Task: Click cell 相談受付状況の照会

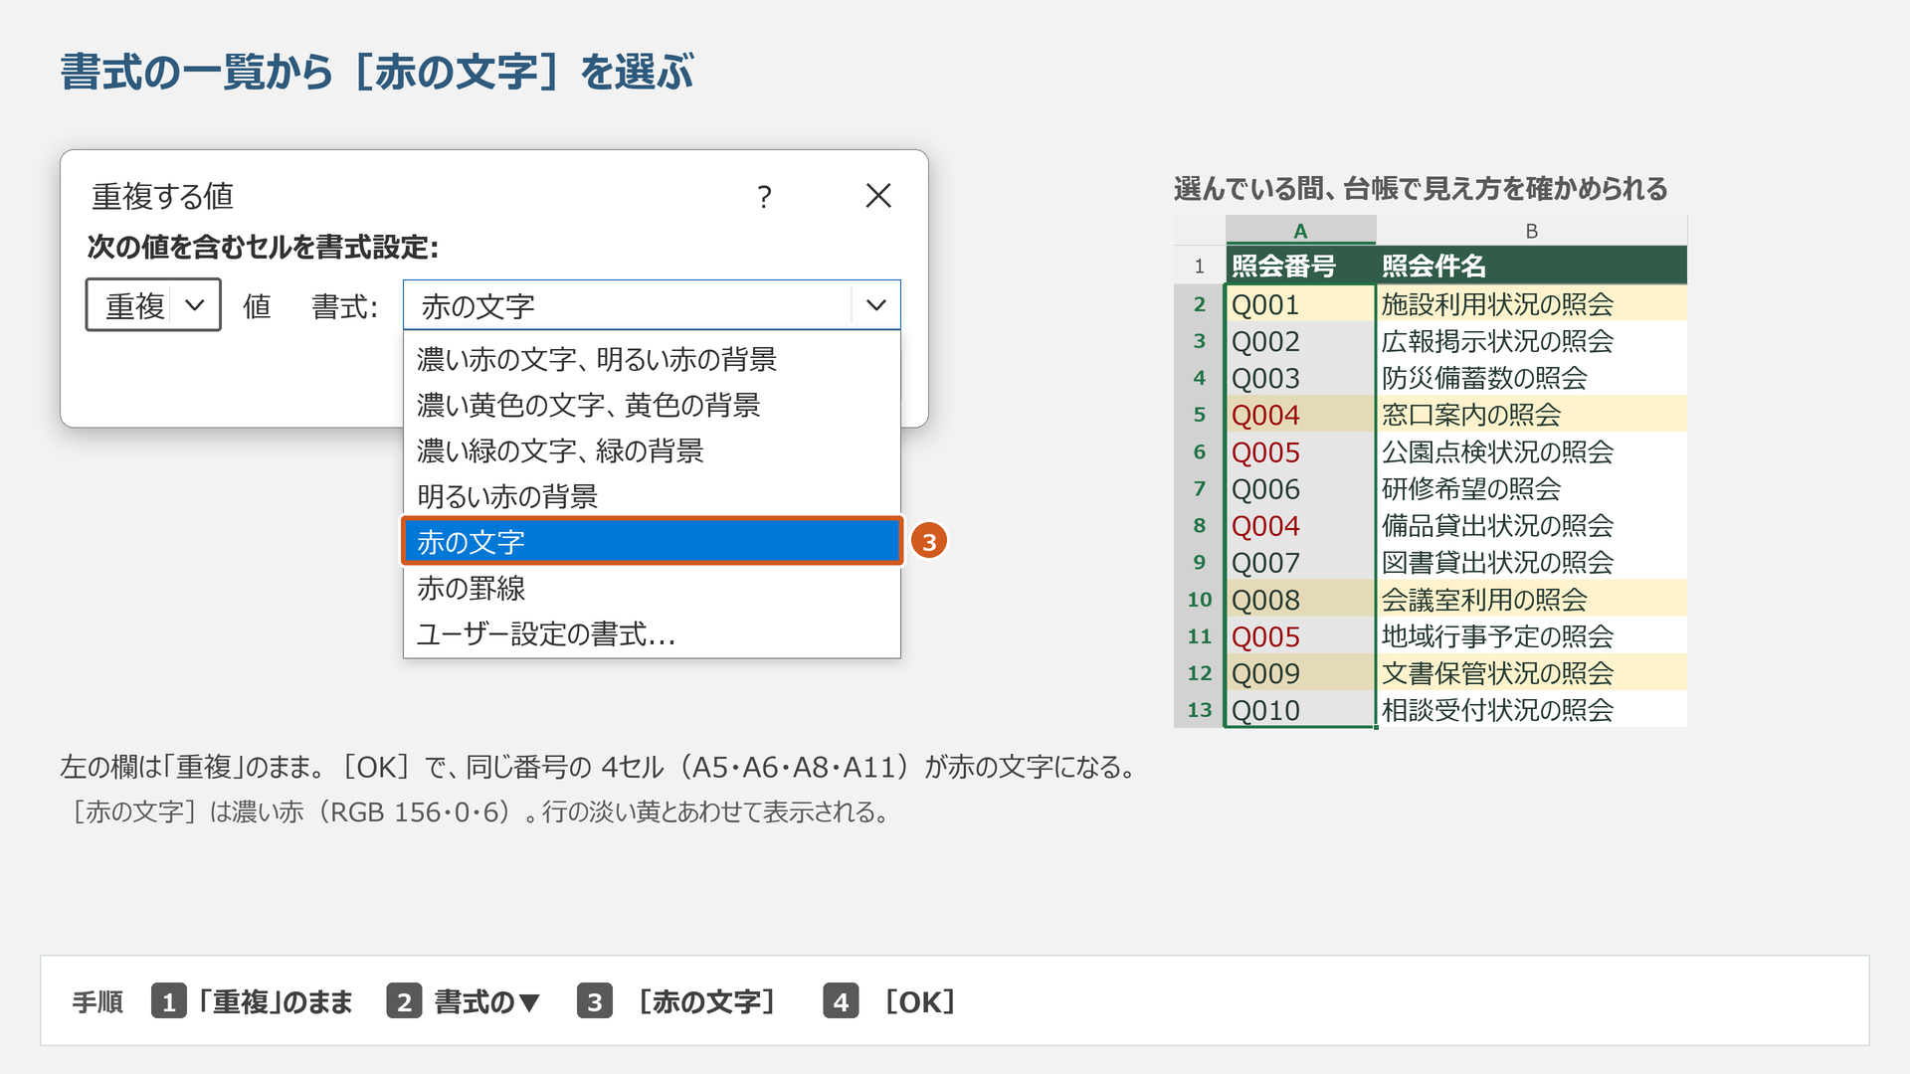Action: tap(1532, 710)
